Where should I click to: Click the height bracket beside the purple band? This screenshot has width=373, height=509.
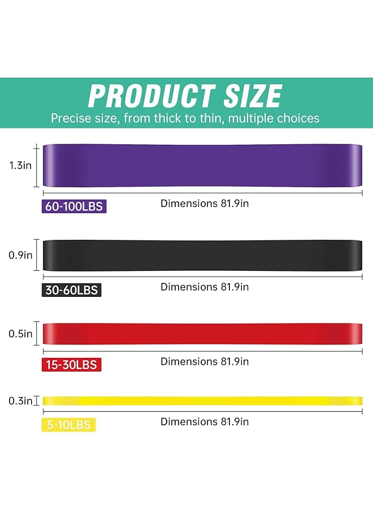pos(38,165)
